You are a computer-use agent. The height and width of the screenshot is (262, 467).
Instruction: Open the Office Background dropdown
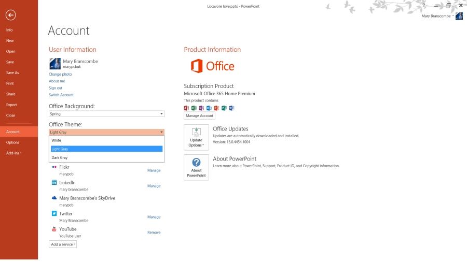coord(106,114)
